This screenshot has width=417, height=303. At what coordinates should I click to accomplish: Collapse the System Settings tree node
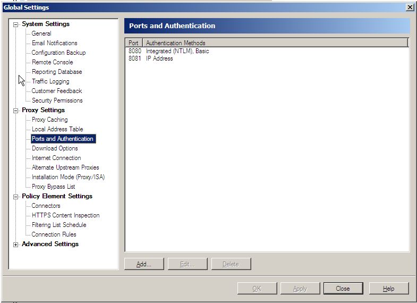point(16,24)
